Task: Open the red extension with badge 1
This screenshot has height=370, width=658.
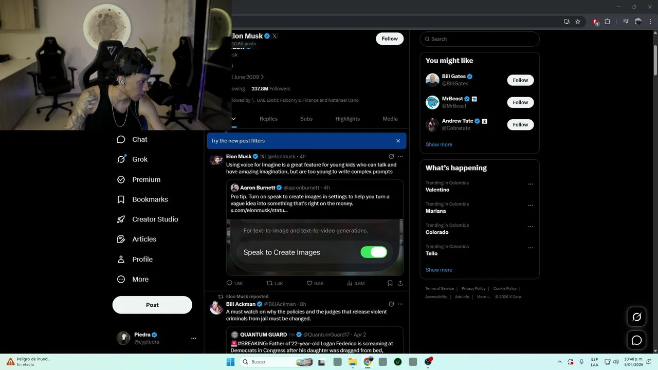Action: (x=595, y=22)
